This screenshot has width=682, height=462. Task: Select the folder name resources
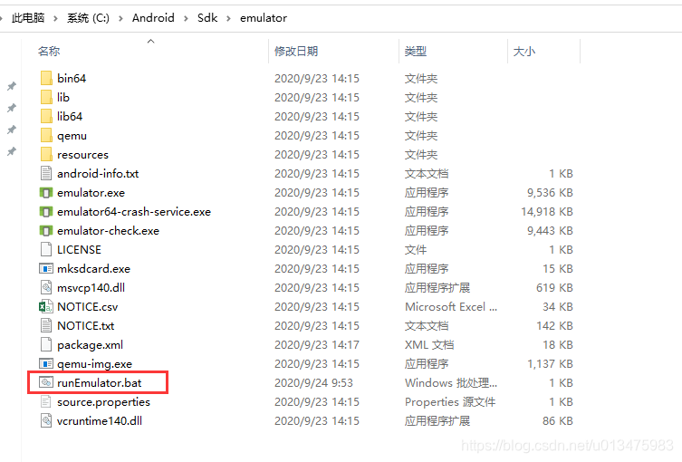[x=82, y=155]
